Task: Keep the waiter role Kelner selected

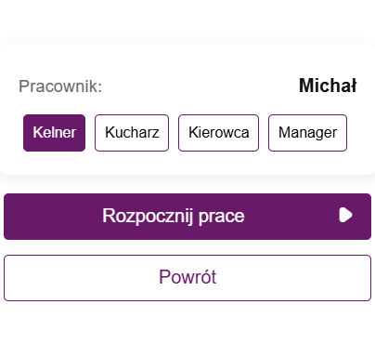Action: [54, 133]
